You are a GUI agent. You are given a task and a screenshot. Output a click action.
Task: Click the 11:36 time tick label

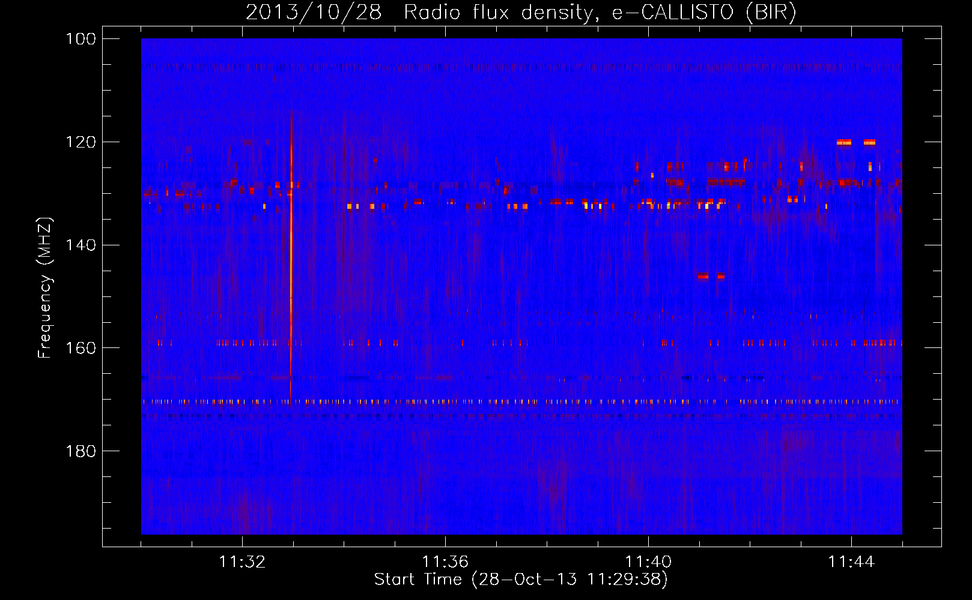pyautogui.click(x=445, y=562)
